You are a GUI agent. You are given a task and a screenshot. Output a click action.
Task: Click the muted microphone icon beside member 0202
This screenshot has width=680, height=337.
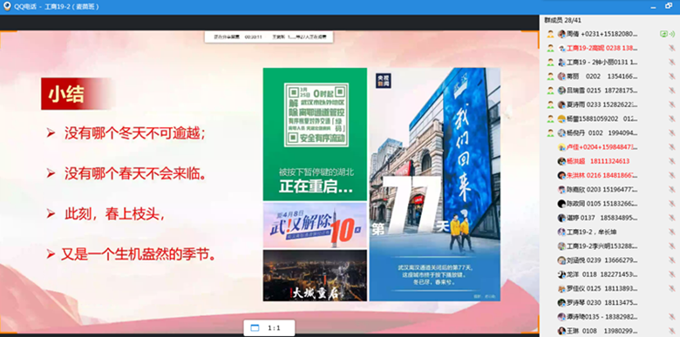tap(672, 77)
